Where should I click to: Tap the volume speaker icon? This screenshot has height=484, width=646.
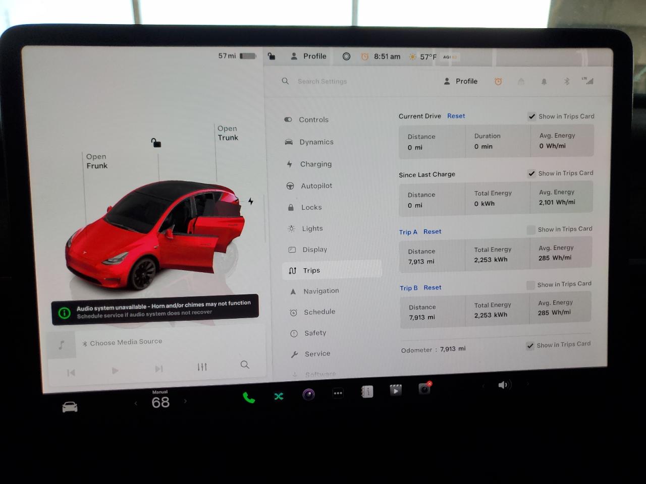[504, 385]
